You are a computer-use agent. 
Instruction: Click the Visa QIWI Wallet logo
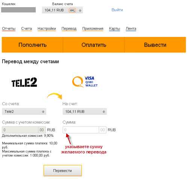tap(85, 82)
